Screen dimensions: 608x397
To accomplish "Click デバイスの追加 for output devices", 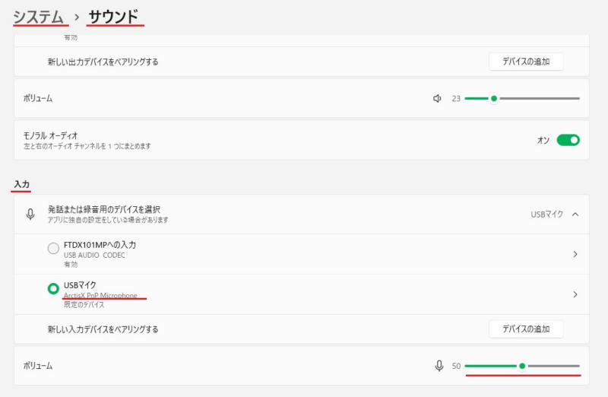I will pyautogui.click(x=525, y=62).
